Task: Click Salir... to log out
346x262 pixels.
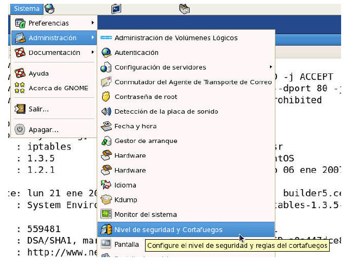Action: coord(38,109)
